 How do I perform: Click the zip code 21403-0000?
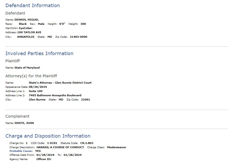coord(79,37)
